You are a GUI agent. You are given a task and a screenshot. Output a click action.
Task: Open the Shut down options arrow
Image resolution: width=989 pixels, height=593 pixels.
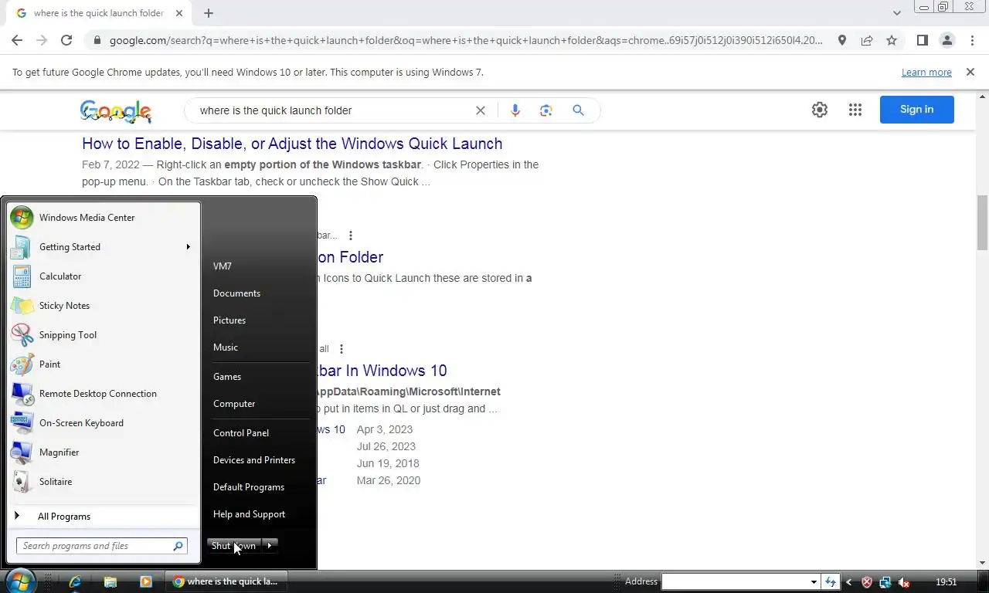tap(270, 545)
